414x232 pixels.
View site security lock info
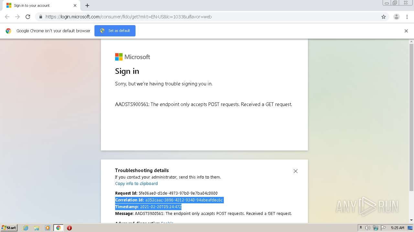[40, 17]
